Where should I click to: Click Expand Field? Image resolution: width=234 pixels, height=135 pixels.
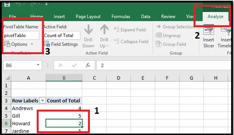(x=129, y=30)
